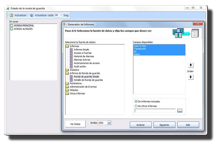
Task: Click Ronda de guardia Simple report icon
Action: pos(71,77)
